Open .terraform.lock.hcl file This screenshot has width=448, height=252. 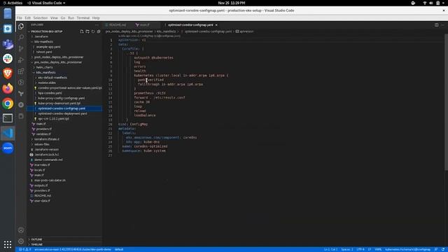click(47, 155)
